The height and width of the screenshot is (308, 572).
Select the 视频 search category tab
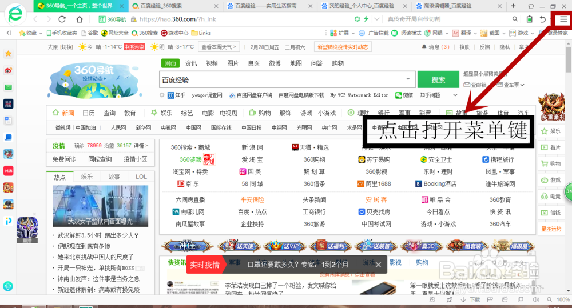pyautogui.click(x=212, y=63)
